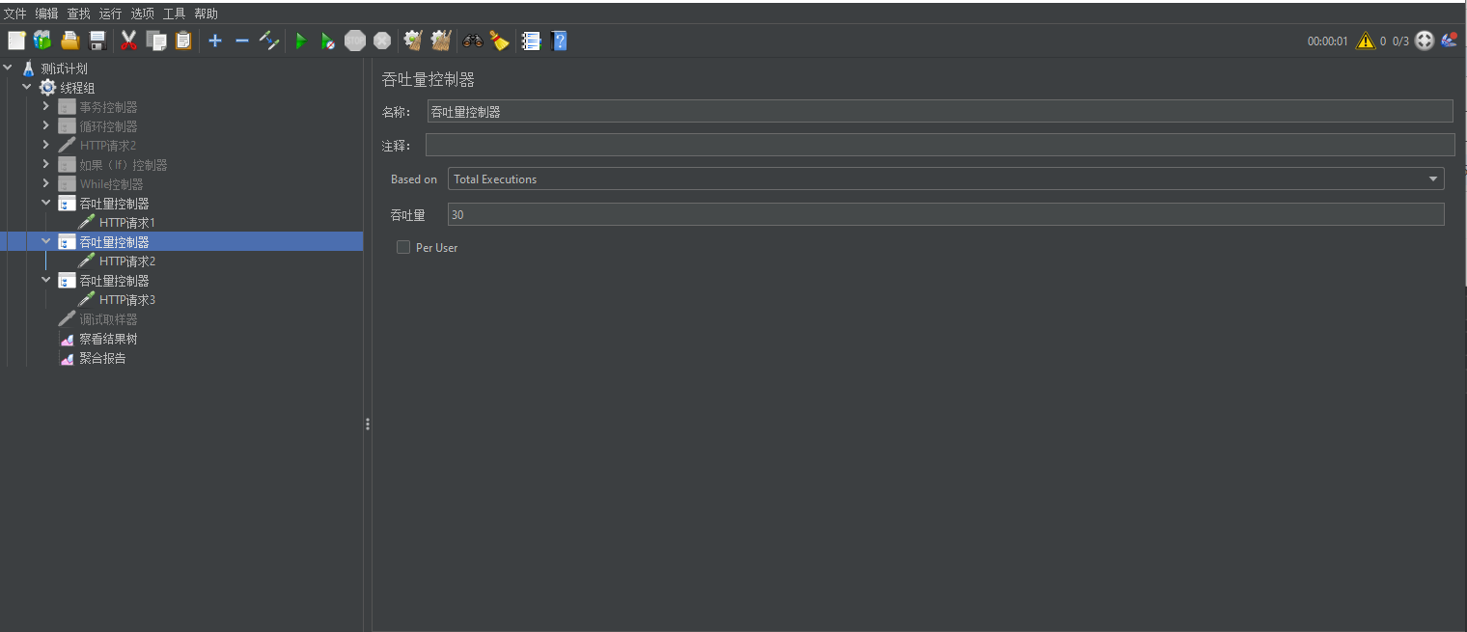Open the 选项 menu

[x=142, y=14]
